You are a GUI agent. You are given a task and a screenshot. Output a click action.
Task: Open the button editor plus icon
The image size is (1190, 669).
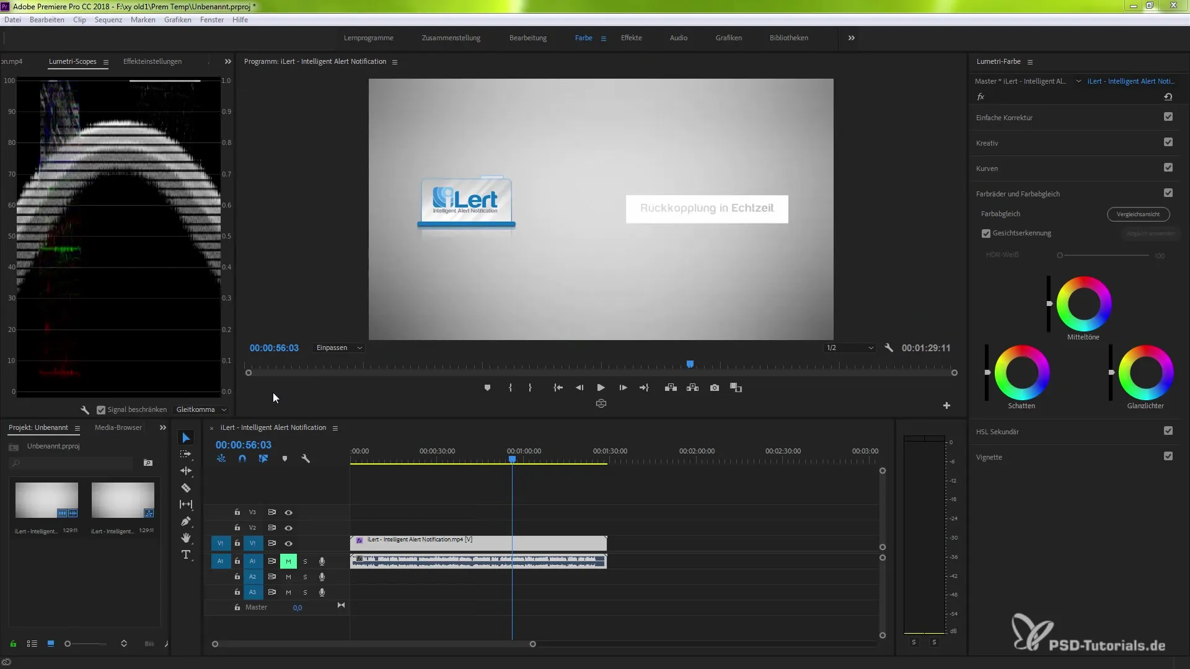point(946,406)
